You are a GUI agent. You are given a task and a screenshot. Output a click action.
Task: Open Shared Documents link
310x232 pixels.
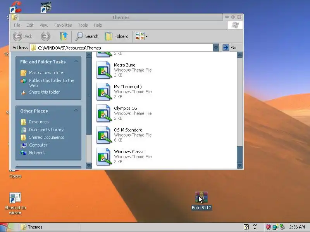pos(46,137)
